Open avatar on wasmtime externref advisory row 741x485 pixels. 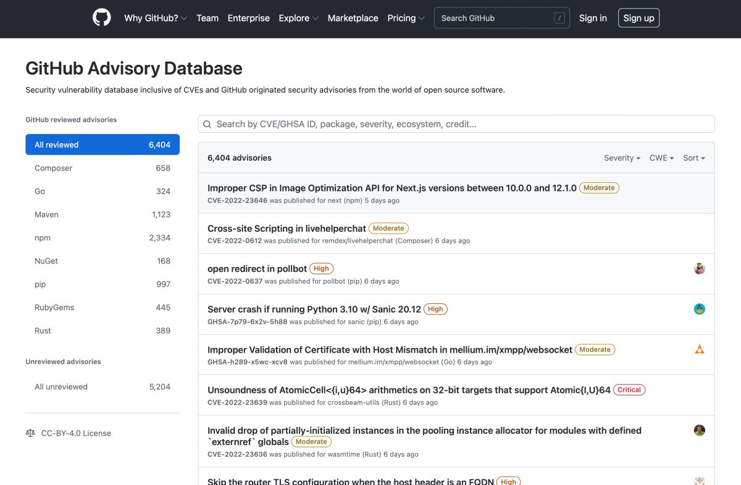pos(700,431)
